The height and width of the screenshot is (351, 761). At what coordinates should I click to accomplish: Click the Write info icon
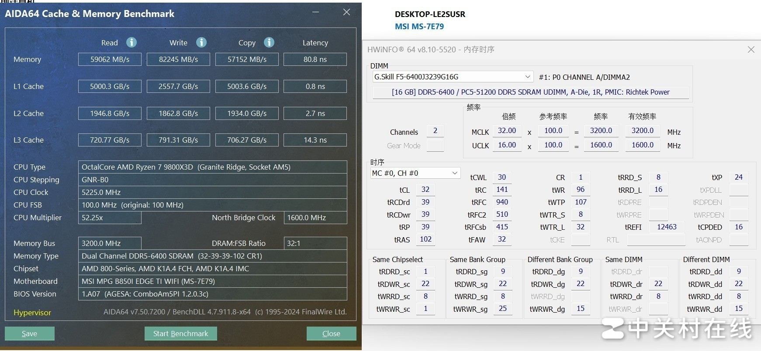[201, 42]
